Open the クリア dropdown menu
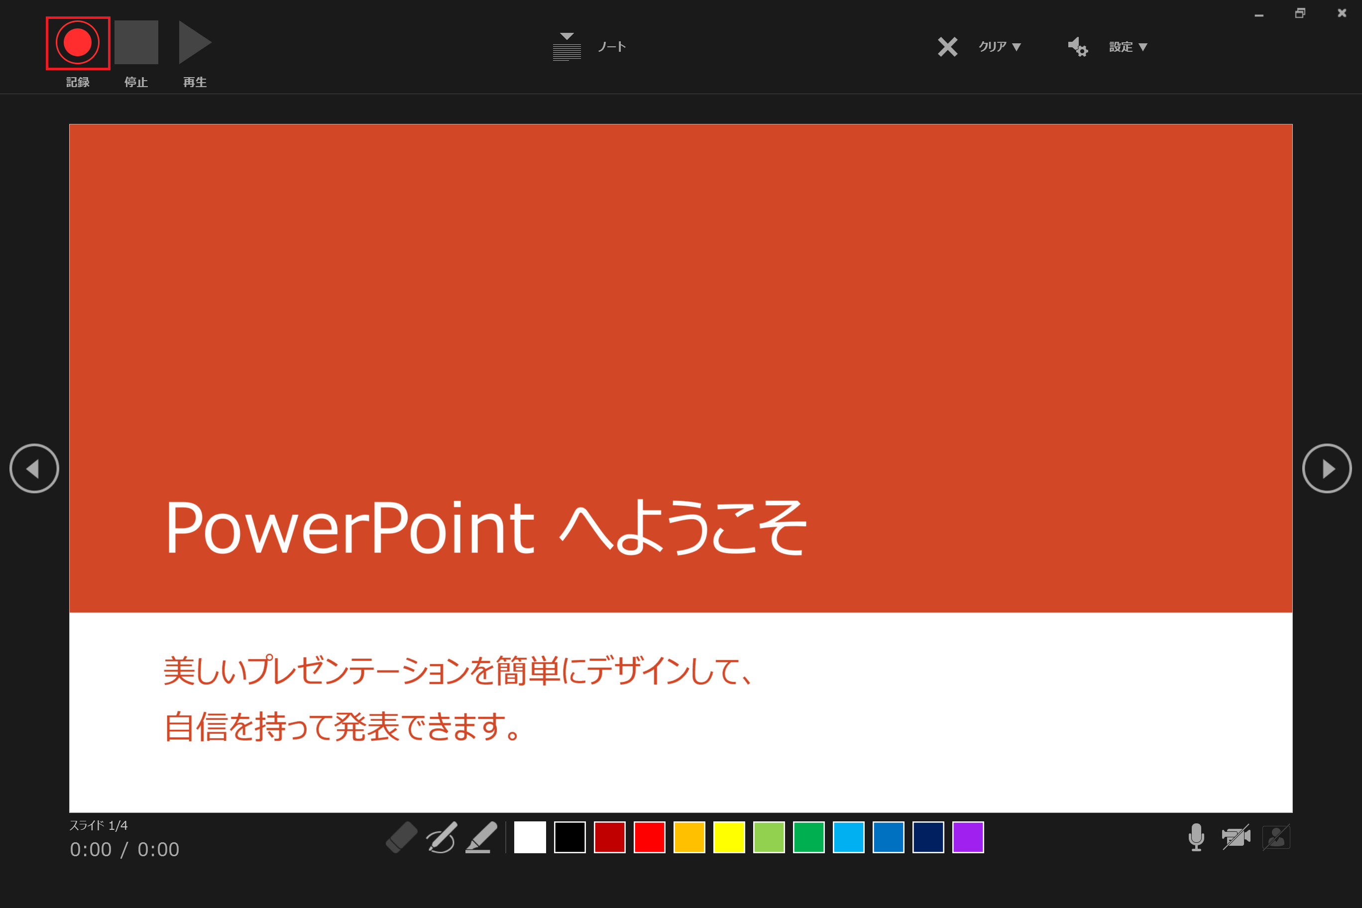 (1000, 47)
